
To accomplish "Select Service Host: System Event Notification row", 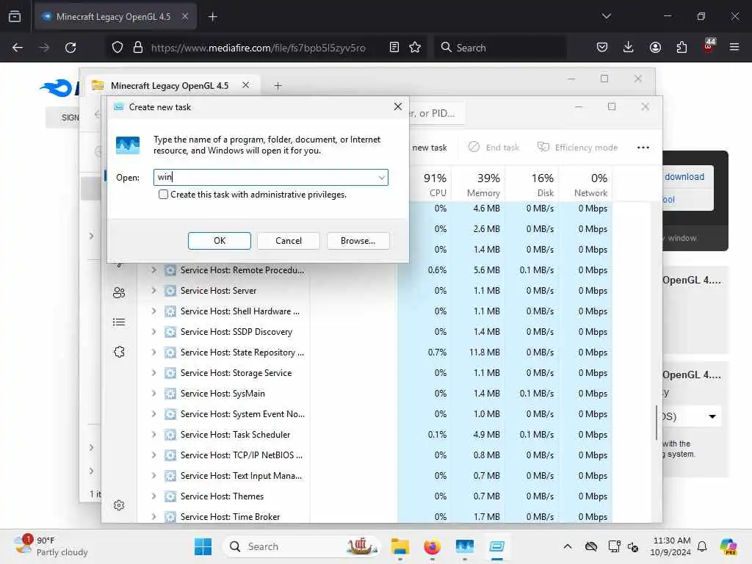I will coord(374,414).
